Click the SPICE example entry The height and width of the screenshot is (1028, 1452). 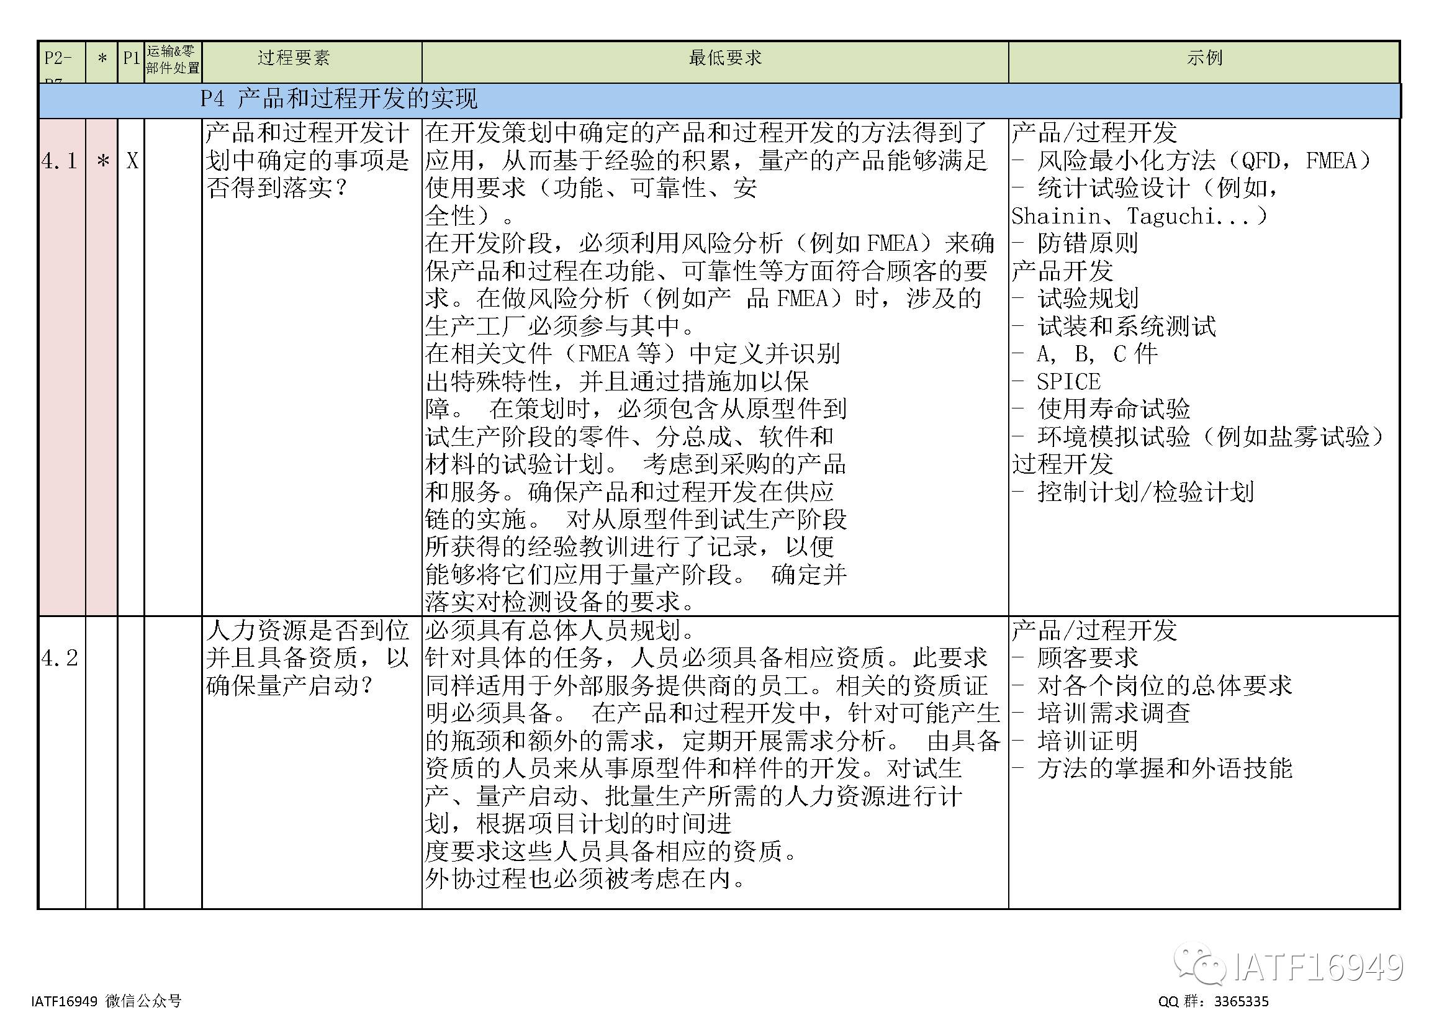click(1068, 382)
